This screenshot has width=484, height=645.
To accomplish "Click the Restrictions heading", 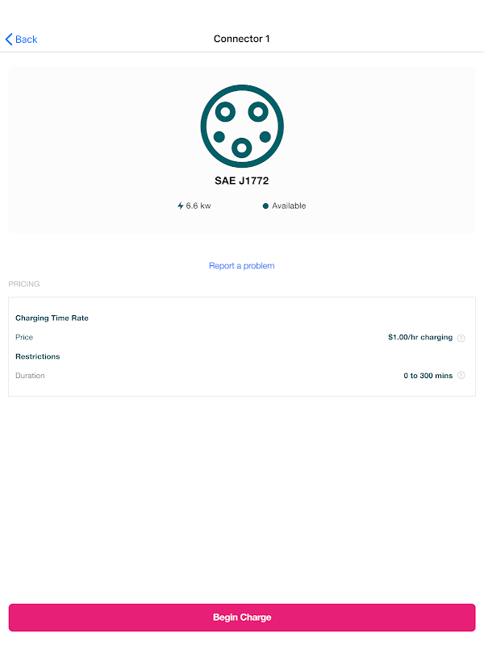I will [37, 356].
